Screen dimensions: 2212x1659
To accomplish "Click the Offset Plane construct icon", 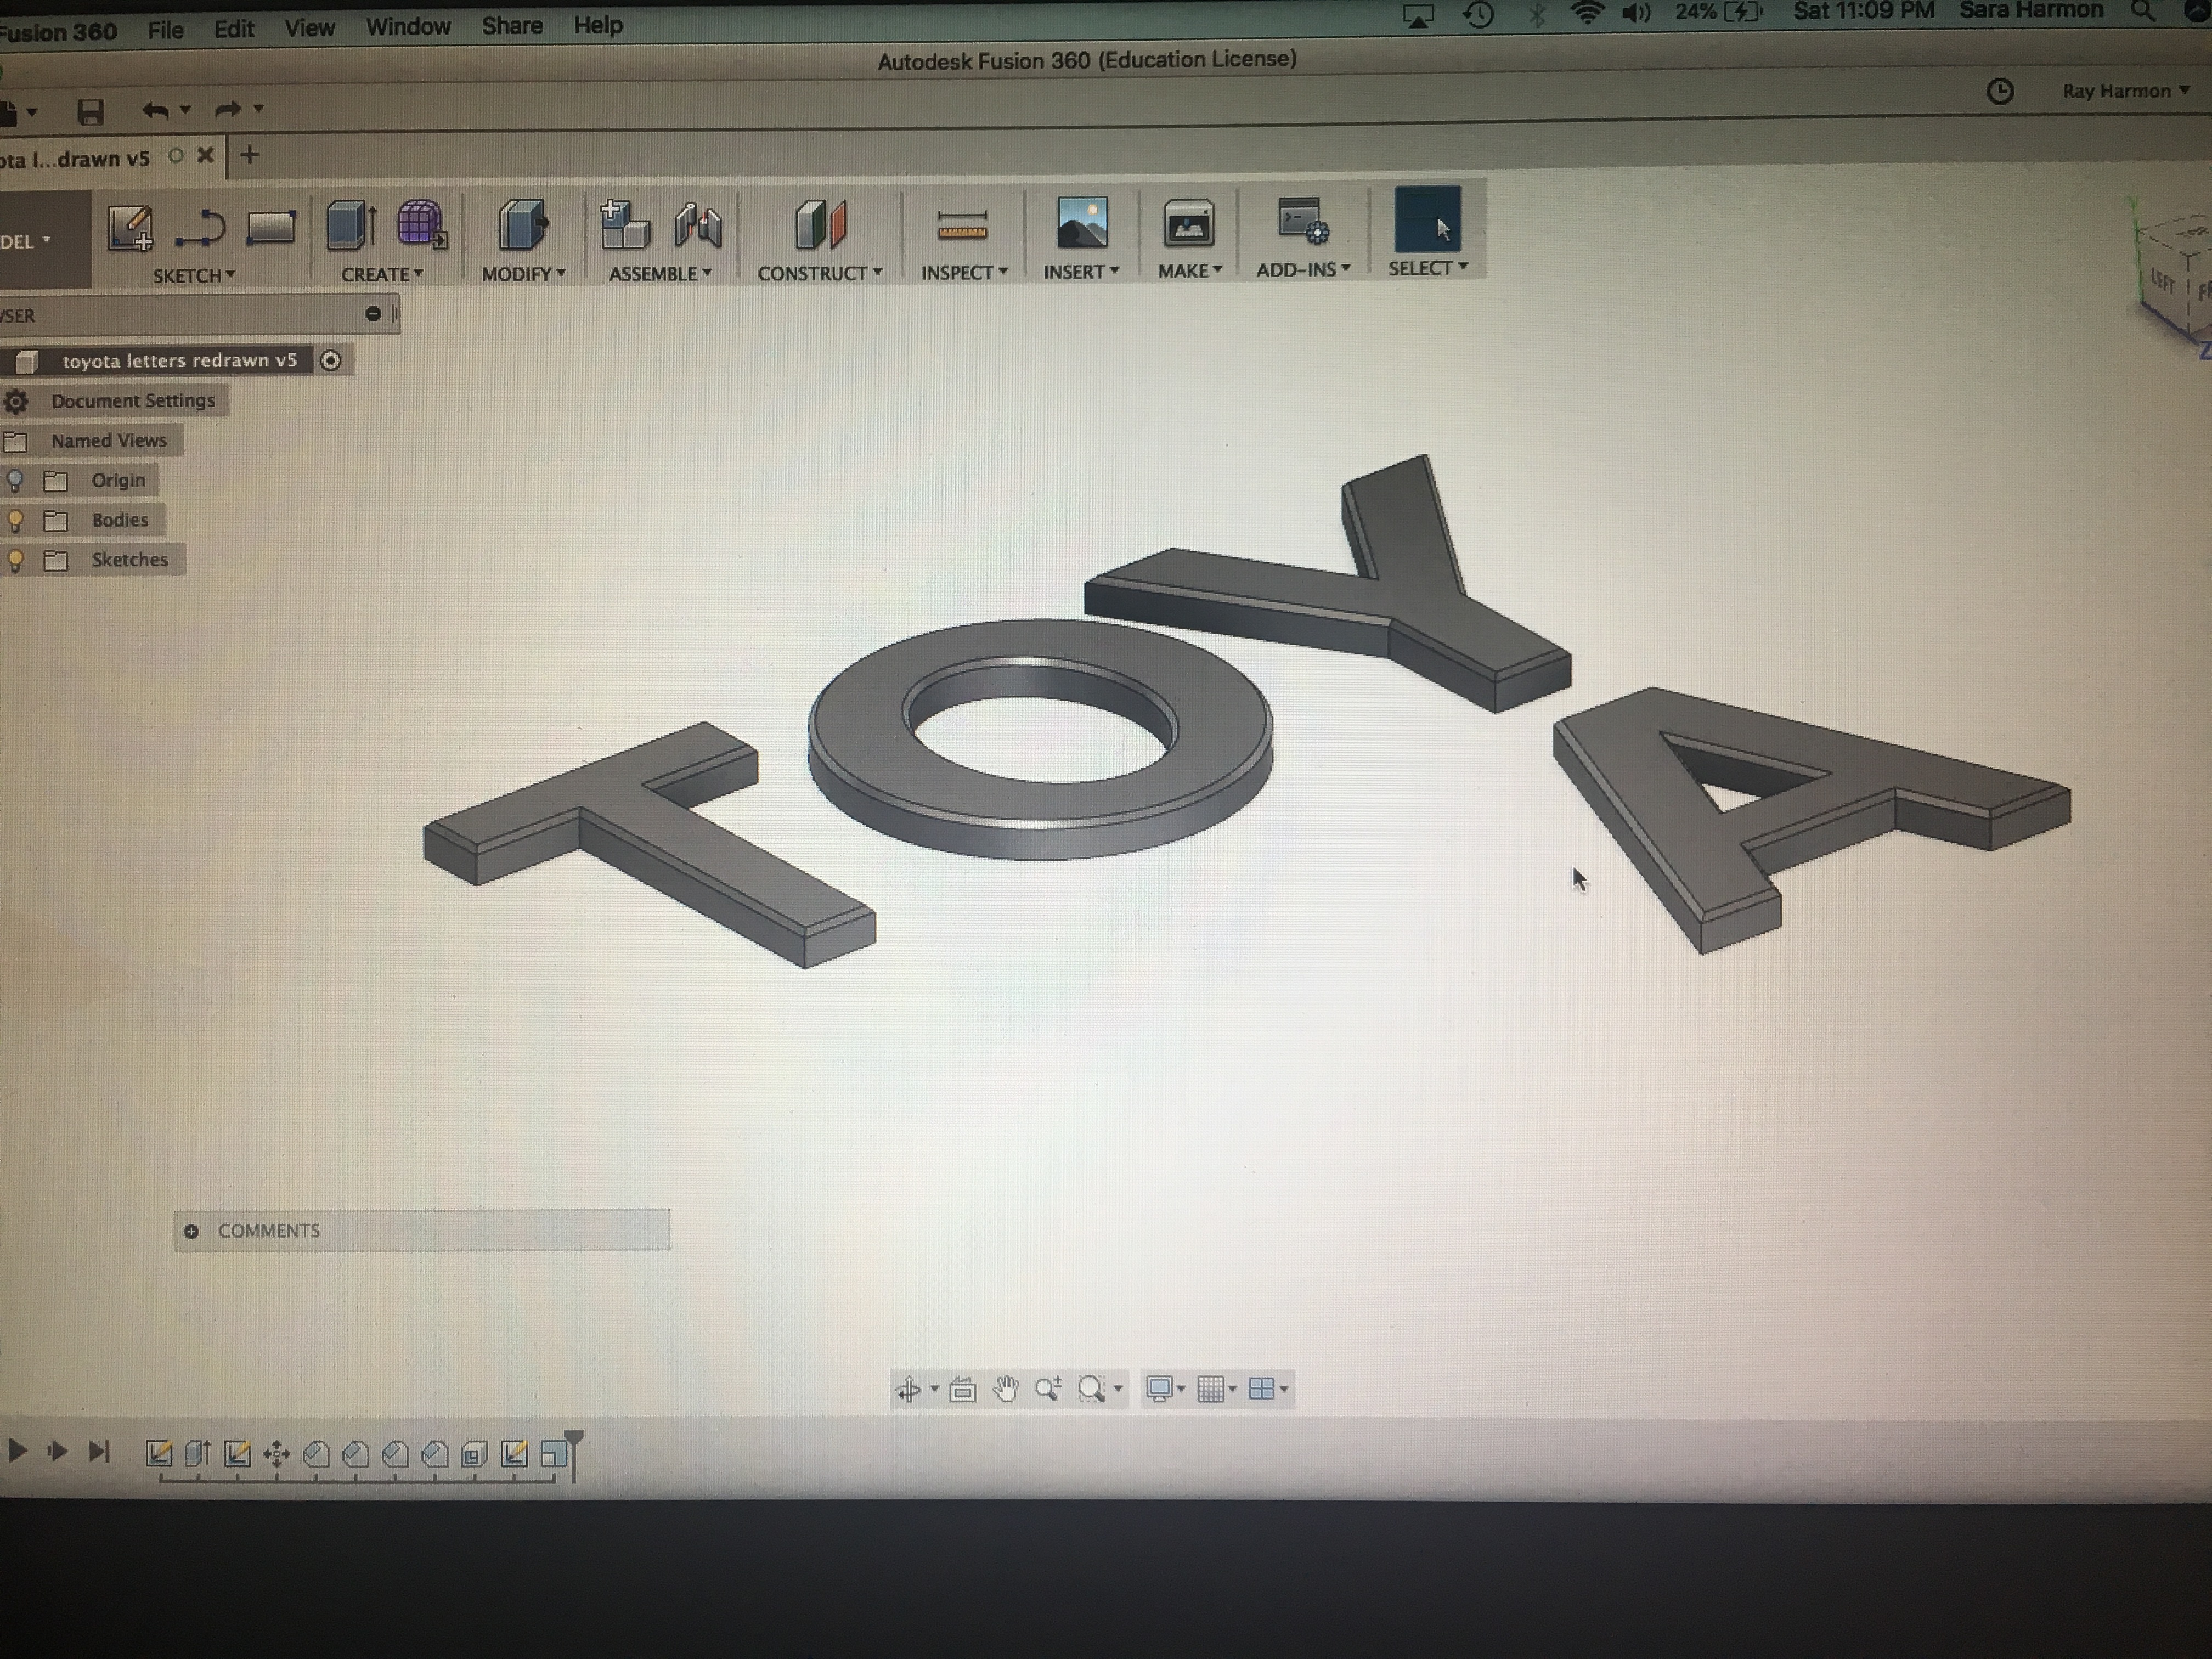I will point(820,224).
